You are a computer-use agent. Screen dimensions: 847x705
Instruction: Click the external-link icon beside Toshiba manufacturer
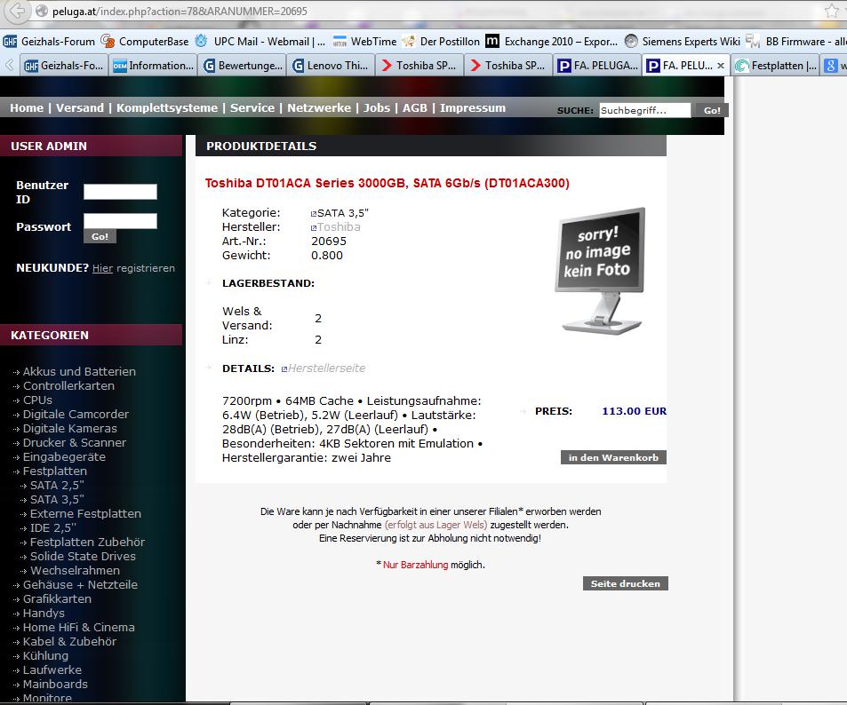point(314,228)
